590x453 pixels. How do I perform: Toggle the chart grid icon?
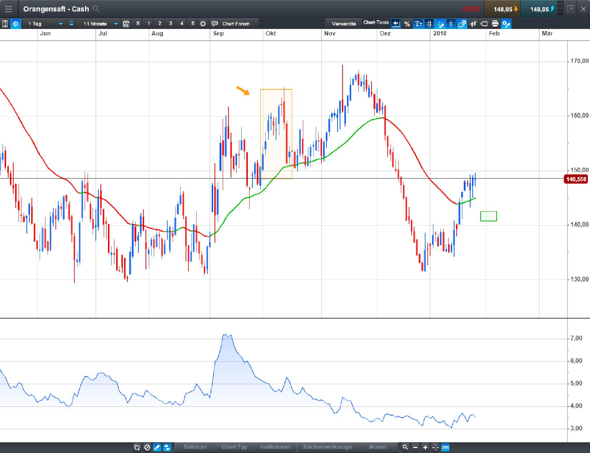click(429, 24)
